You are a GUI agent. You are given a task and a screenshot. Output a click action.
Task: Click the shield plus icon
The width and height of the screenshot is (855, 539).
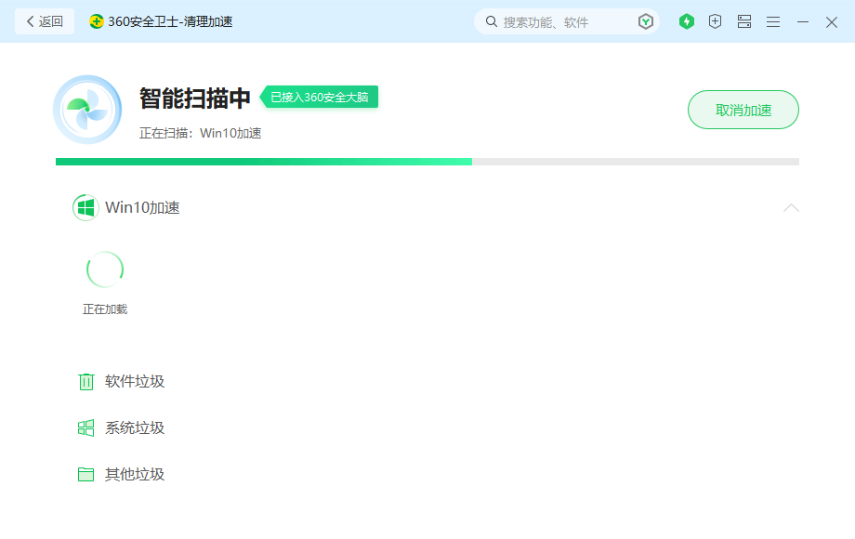pos(715,21)
